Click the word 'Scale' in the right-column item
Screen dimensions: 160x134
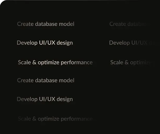[116, 63]
